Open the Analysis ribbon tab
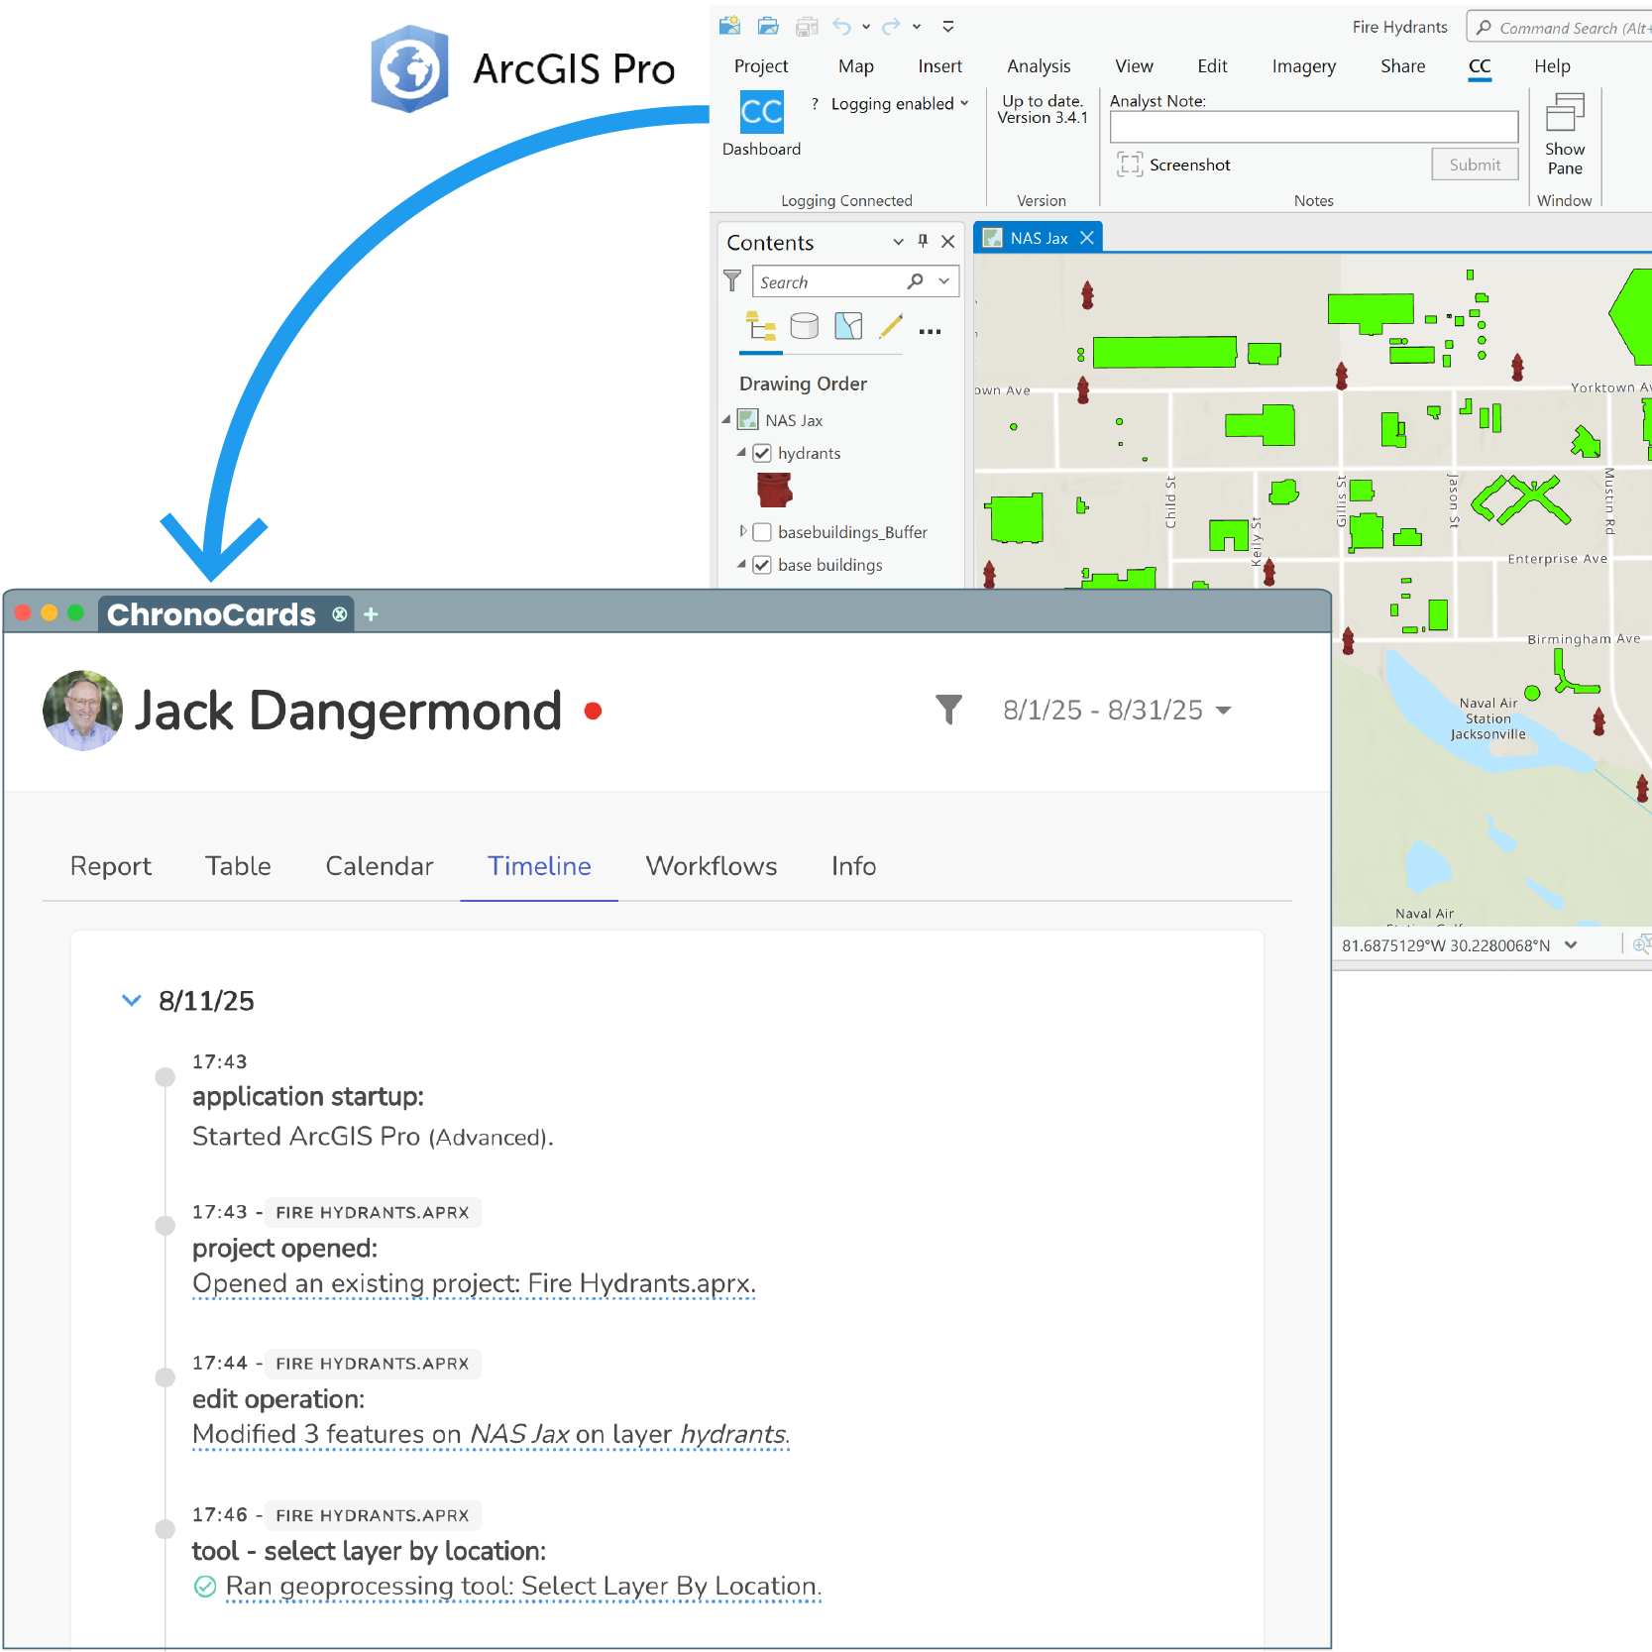Image resolution: width=1652 pixels, height=1652 pixels. (x=1038, y=66)
